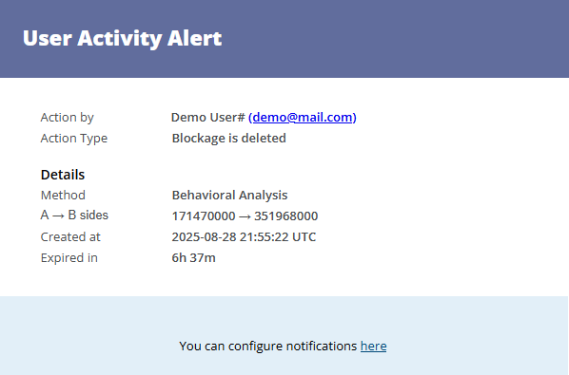
Task: Click the 'Expired in' label
Action: pyautogui.click(x=69, y=258)
